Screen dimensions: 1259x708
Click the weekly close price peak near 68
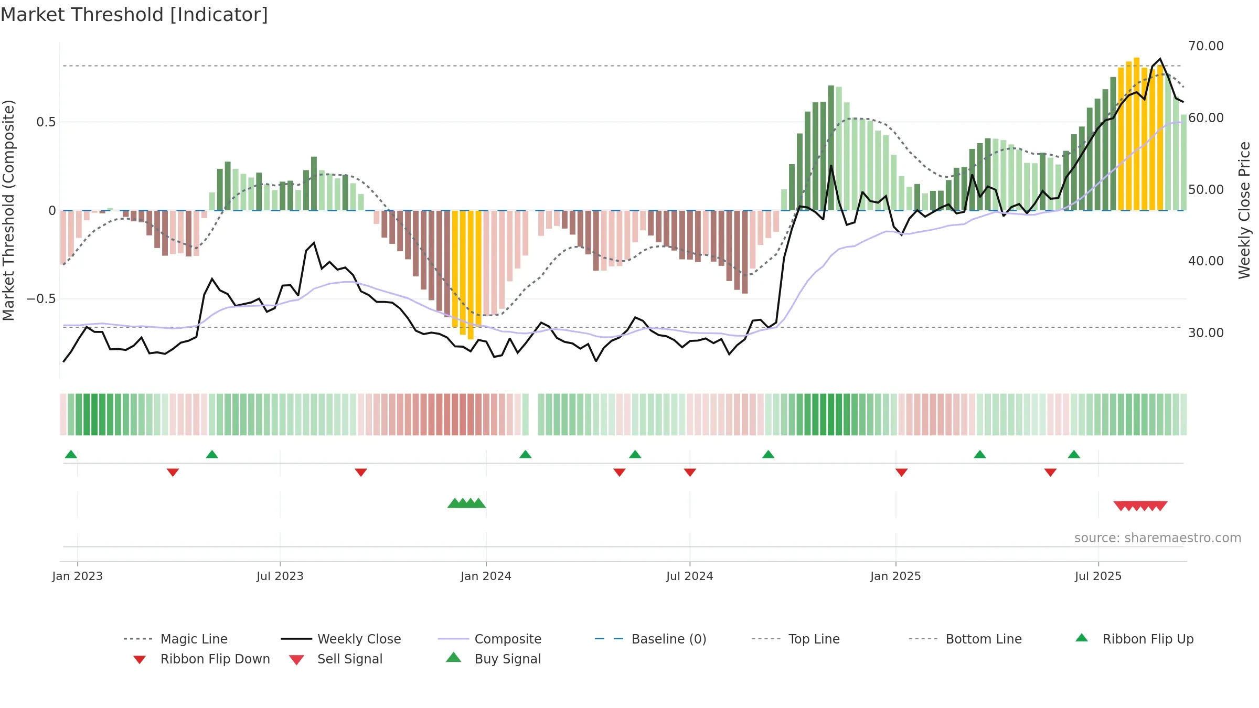click(x=1160, y=59)
